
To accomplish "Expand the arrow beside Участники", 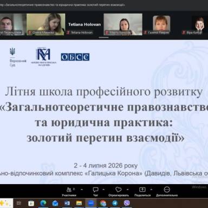I will (82, 190).
